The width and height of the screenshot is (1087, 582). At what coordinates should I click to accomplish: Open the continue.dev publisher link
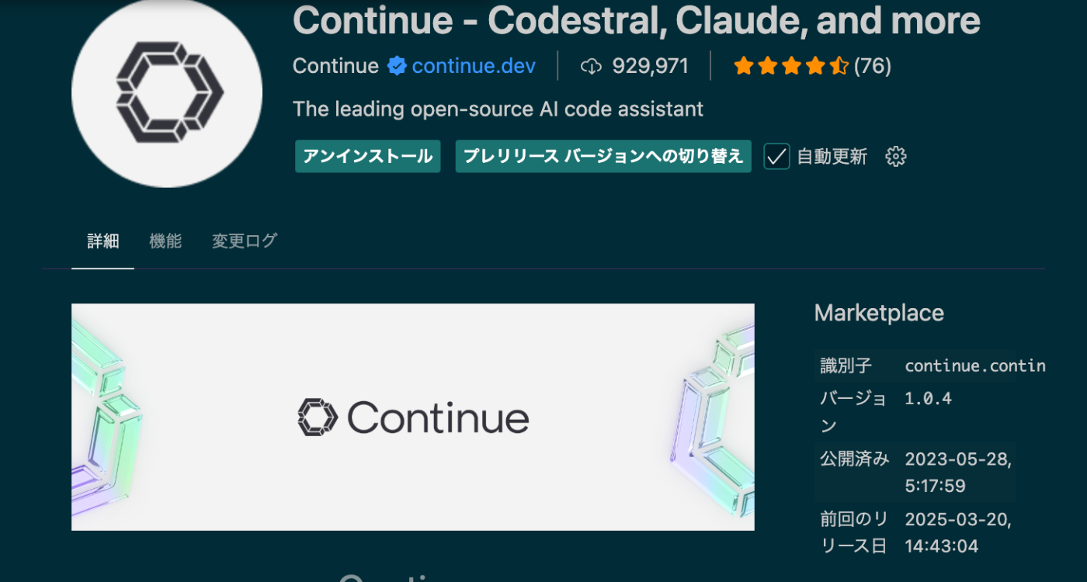click(x=474, y=66)
